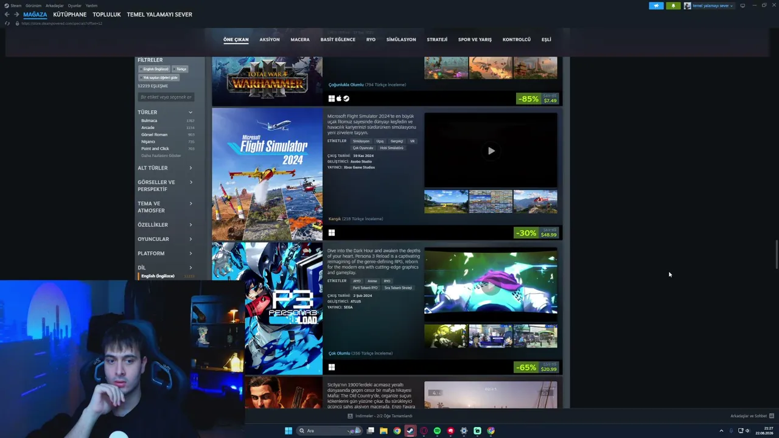779x438 pixels.
Task: Switch to the MAĞAZA tab
Action: (35, 15)
